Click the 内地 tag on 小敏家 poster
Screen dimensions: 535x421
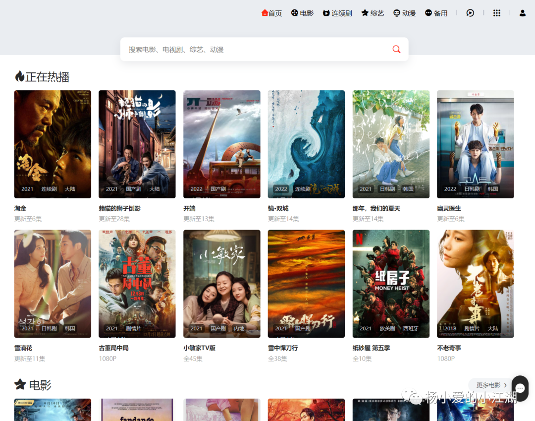pyautogui.click(x=239, y=328)
